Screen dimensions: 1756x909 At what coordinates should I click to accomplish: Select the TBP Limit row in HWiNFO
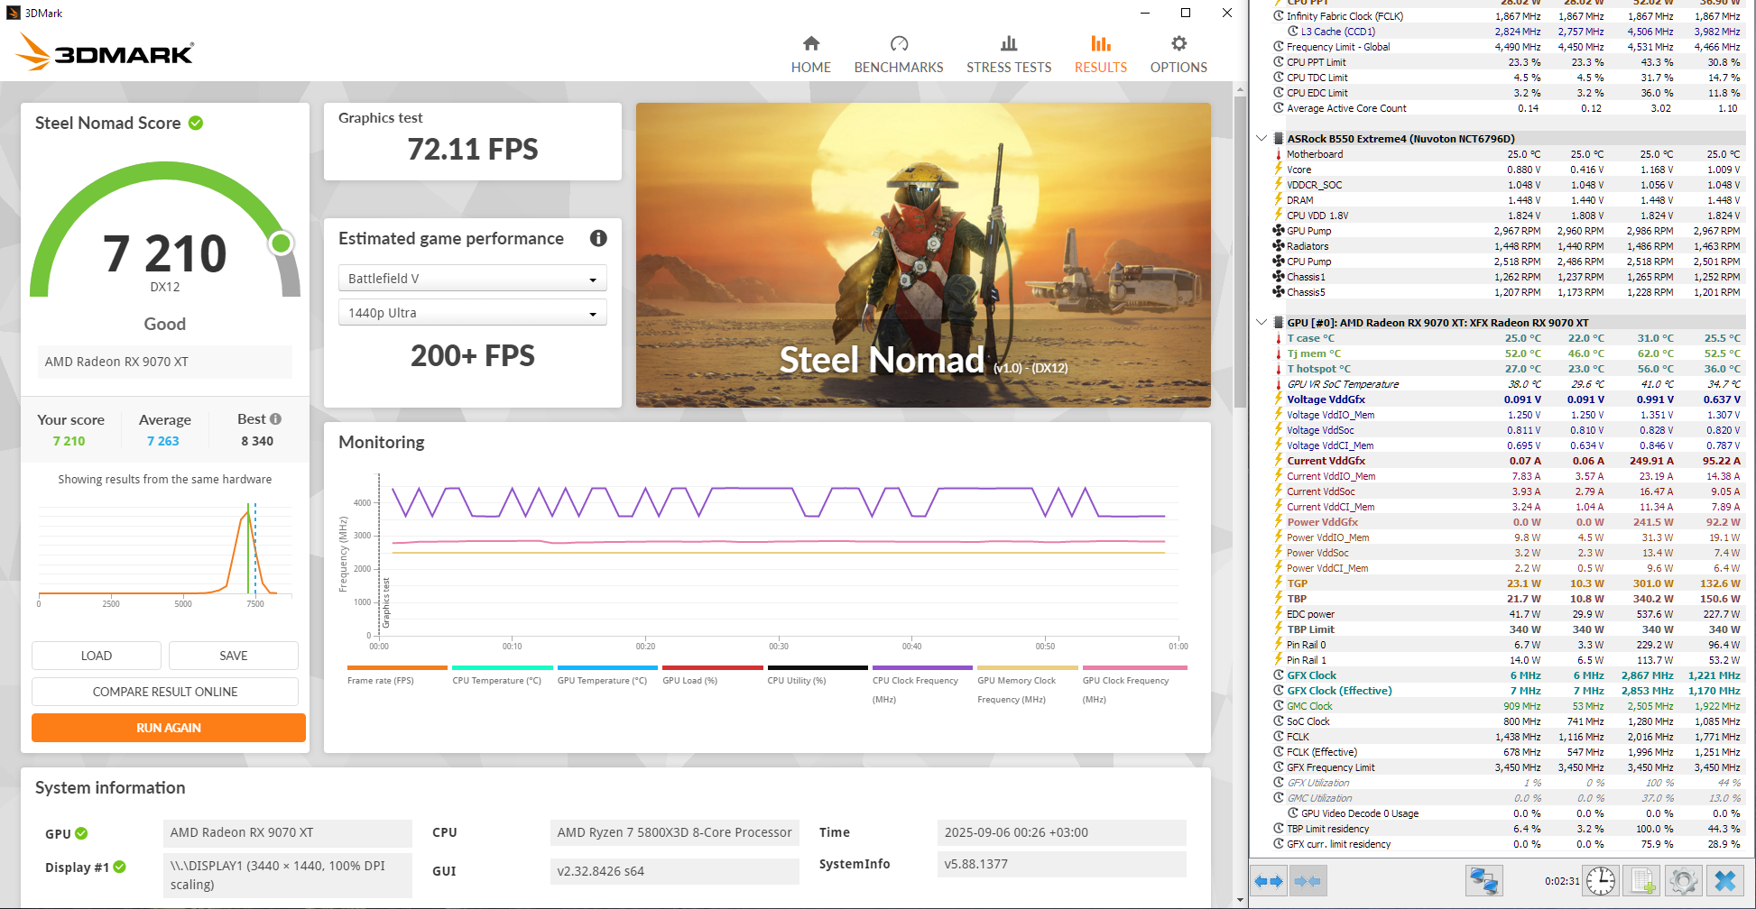1506,629
